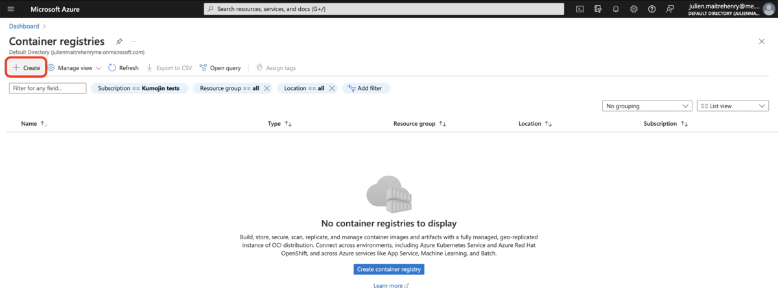Click Export to CSV

click(x=169, y=67)
